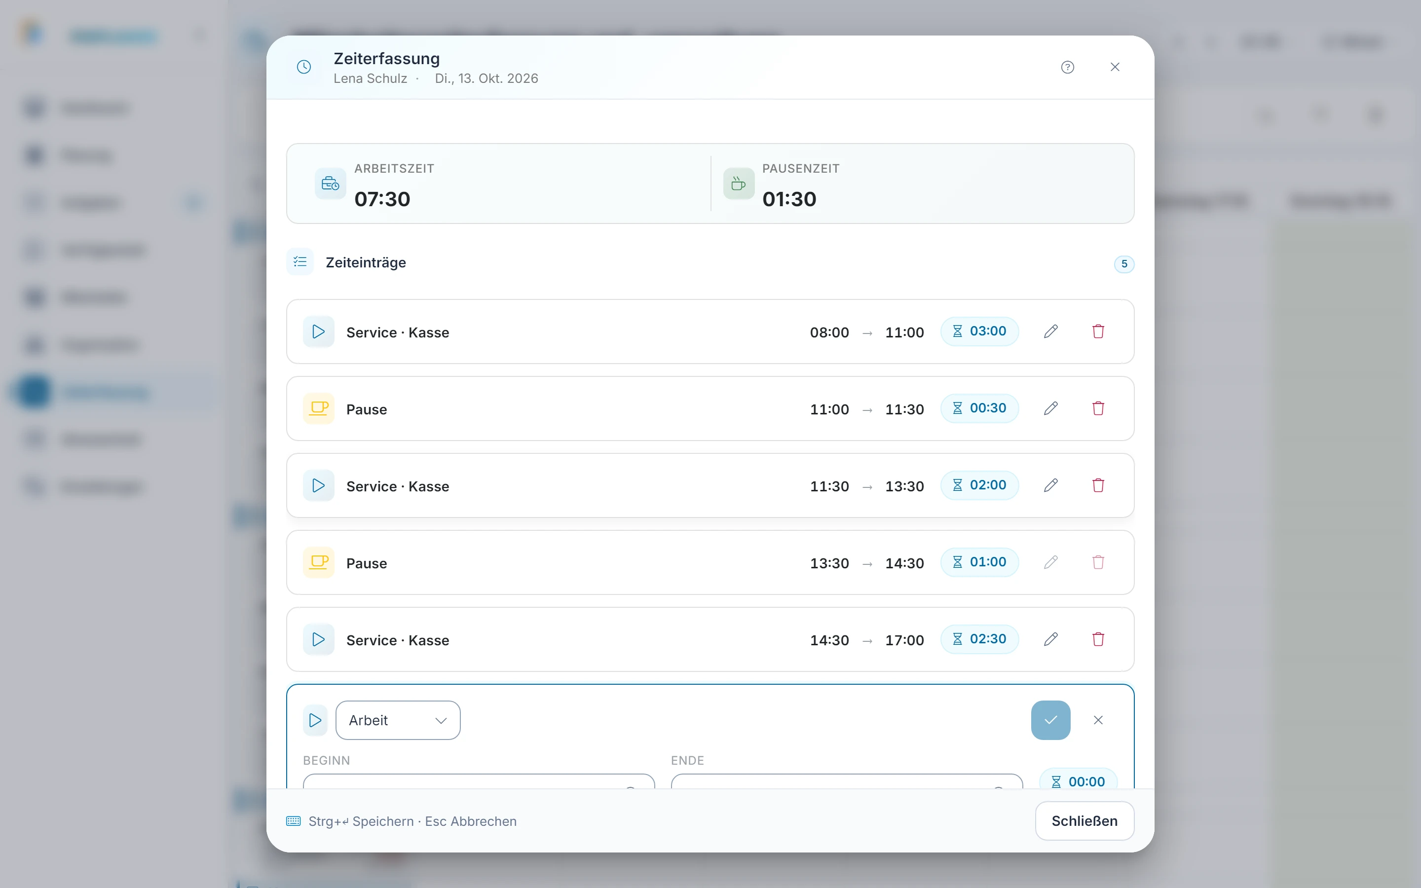1421x888 pixels.
Task: Click the Zeiteinträge count badge 5
Action: tap(1124, 264)
